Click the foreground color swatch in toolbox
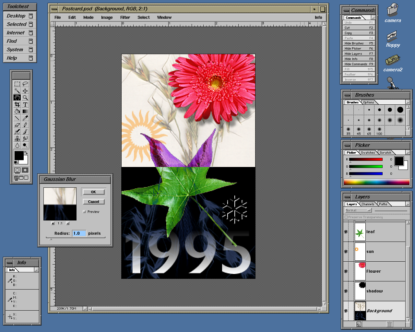The width and height of the screenshot is (415, 332). coord(19,155)
